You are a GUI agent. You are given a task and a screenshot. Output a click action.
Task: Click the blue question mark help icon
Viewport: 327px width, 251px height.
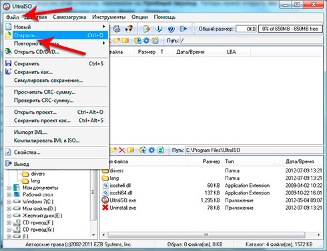coord(171,29)
